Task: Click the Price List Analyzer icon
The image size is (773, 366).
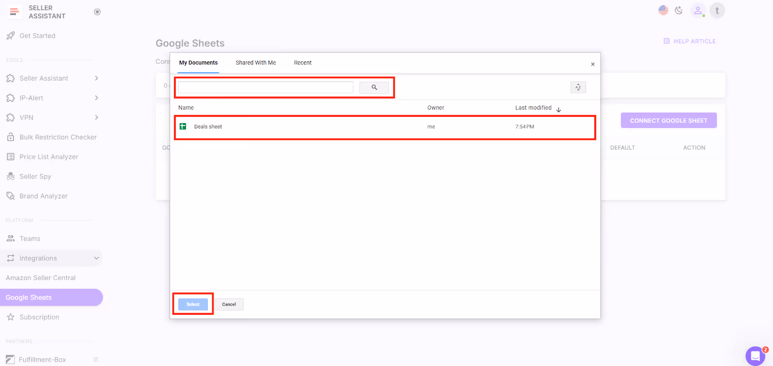Action: pos(11,157)
